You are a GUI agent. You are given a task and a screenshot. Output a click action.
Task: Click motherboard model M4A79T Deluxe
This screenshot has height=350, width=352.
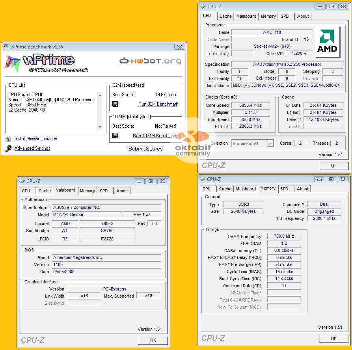(x=87, y=214)
